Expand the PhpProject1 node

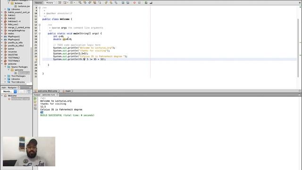tap(2, 36)
